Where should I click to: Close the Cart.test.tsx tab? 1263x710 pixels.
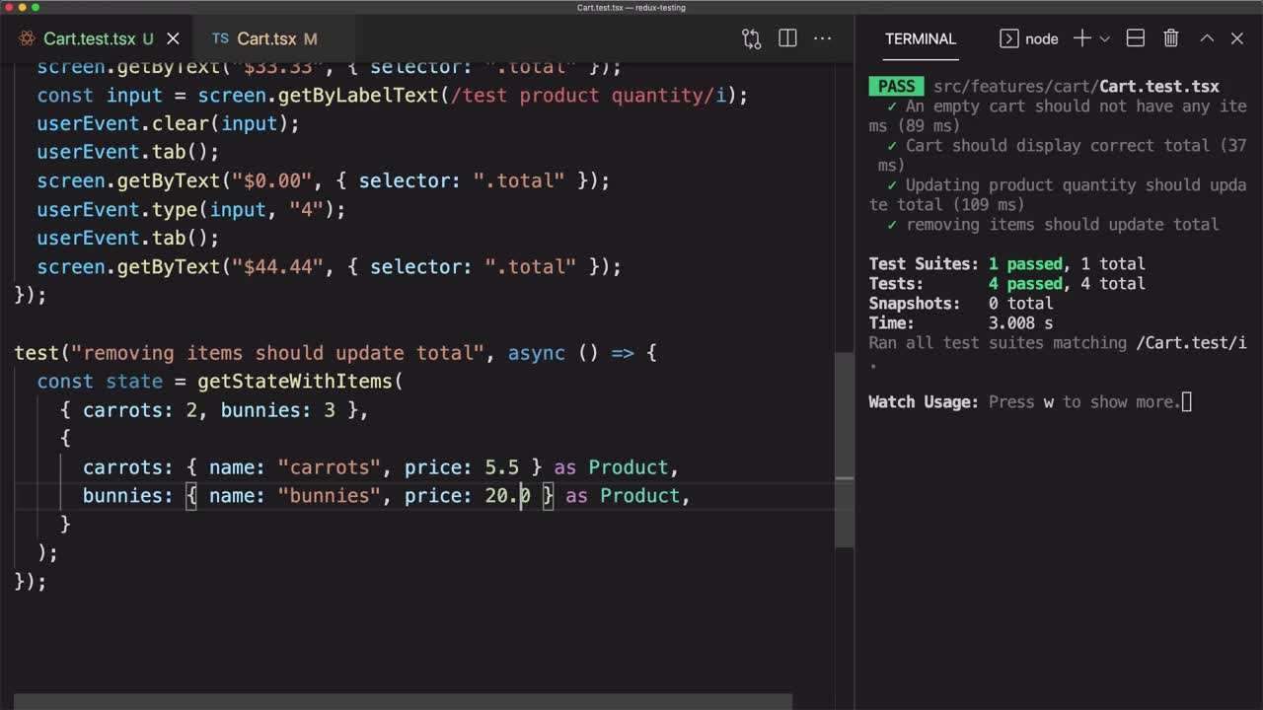pos(173,38)
